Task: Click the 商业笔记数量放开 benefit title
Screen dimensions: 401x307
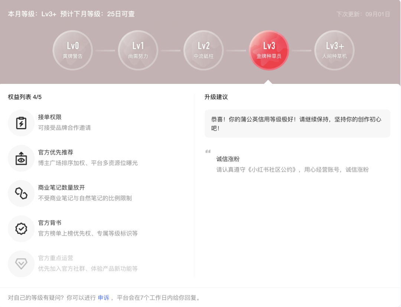Action: 62,188
